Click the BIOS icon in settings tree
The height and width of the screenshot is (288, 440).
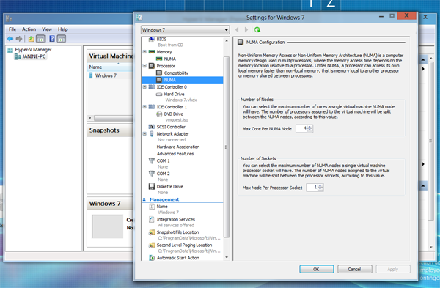pos(152,39)
